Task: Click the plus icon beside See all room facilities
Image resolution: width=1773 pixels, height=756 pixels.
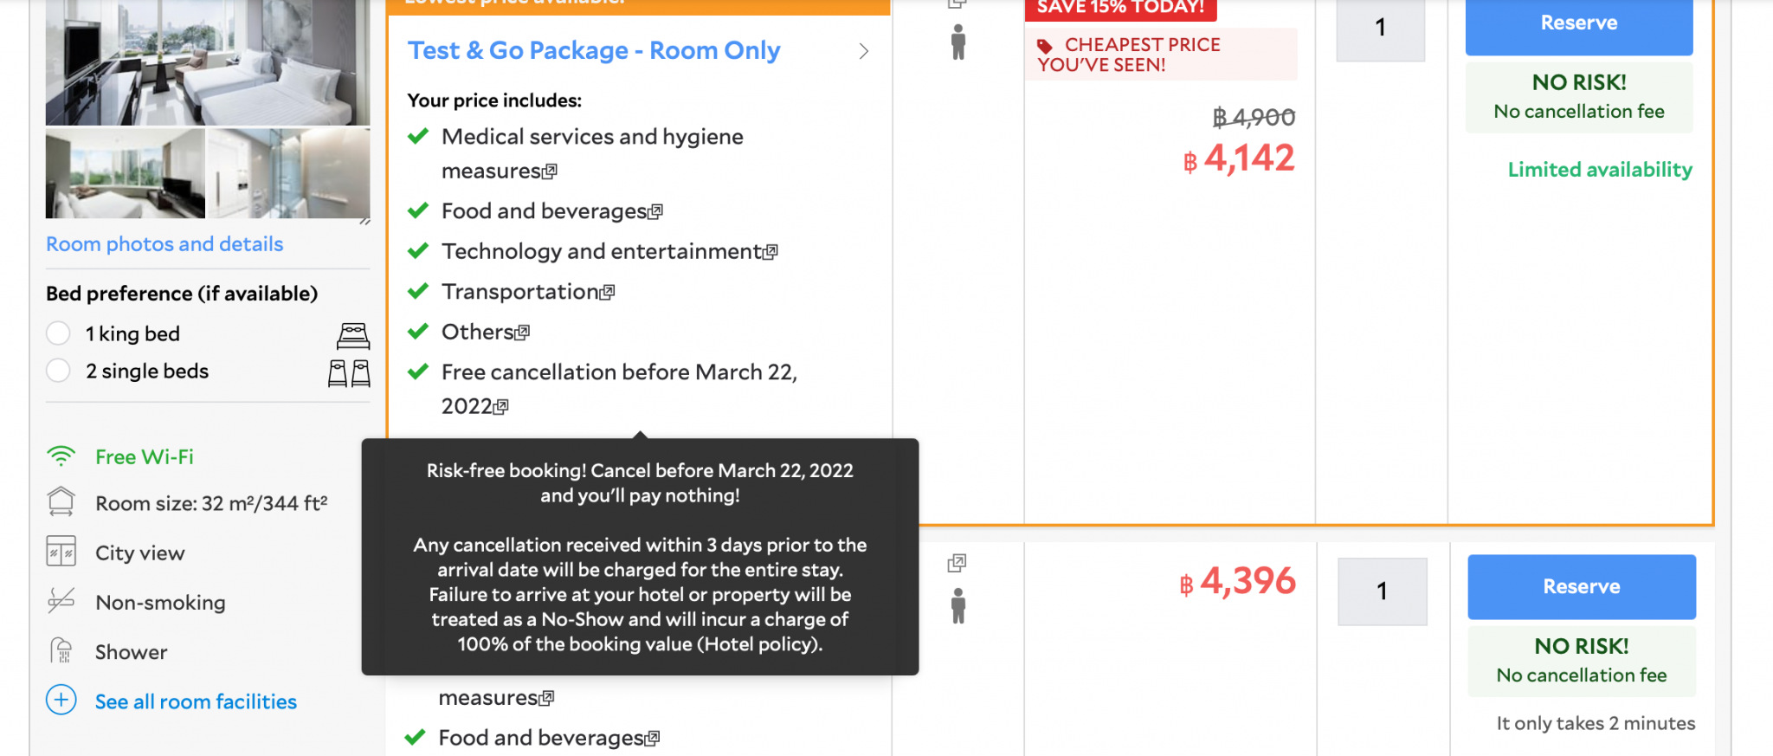Action: [x=61, y=700]
